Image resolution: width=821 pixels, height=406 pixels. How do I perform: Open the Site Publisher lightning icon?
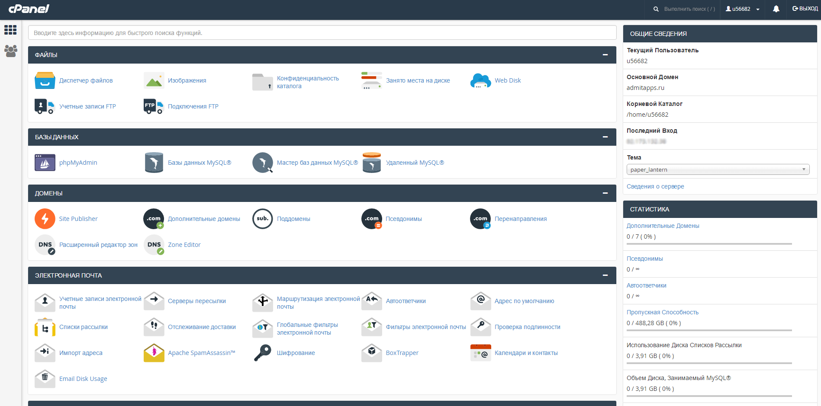pos(45,219)
